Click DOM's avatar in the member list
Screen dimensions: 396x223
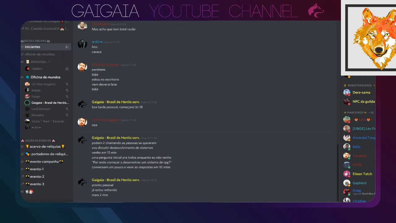pyautogui.click(x=347, y=165)
